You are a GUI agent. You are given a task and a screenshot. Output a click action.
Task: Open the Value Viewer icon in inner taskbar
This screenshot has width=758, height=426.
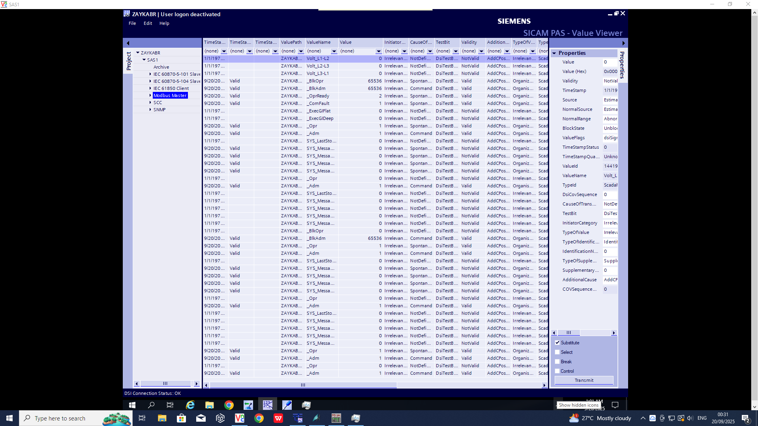268,405
